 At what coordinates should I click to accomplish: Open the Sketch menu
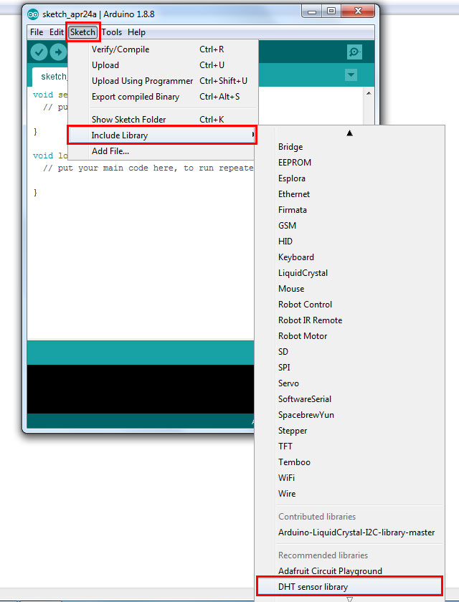point(82,32)
